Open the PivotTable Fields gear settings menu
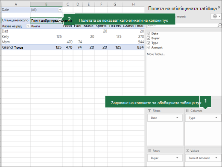Screen dimensions: 222x167 coord(216,17)
